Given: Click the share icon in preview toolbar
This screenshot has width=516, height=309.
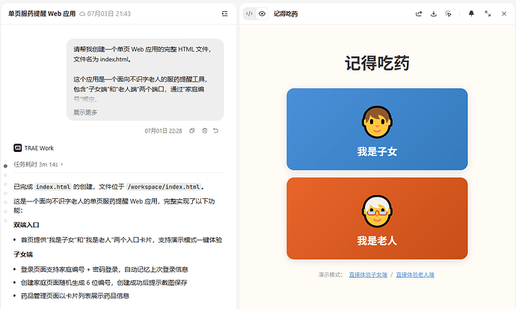Looking at the screenshot, I should point(419,13).
